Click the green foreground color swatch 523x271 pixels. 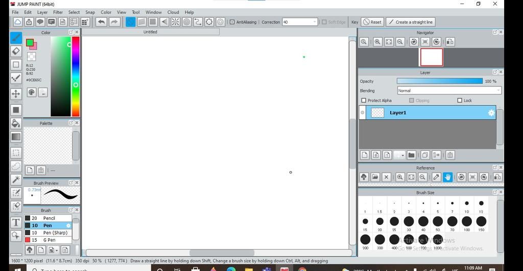coord(30,43)
